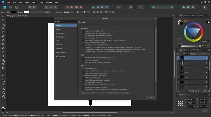The image size is (211, 117).
Task: Select the Pen tool
Action: click(3, 36)
